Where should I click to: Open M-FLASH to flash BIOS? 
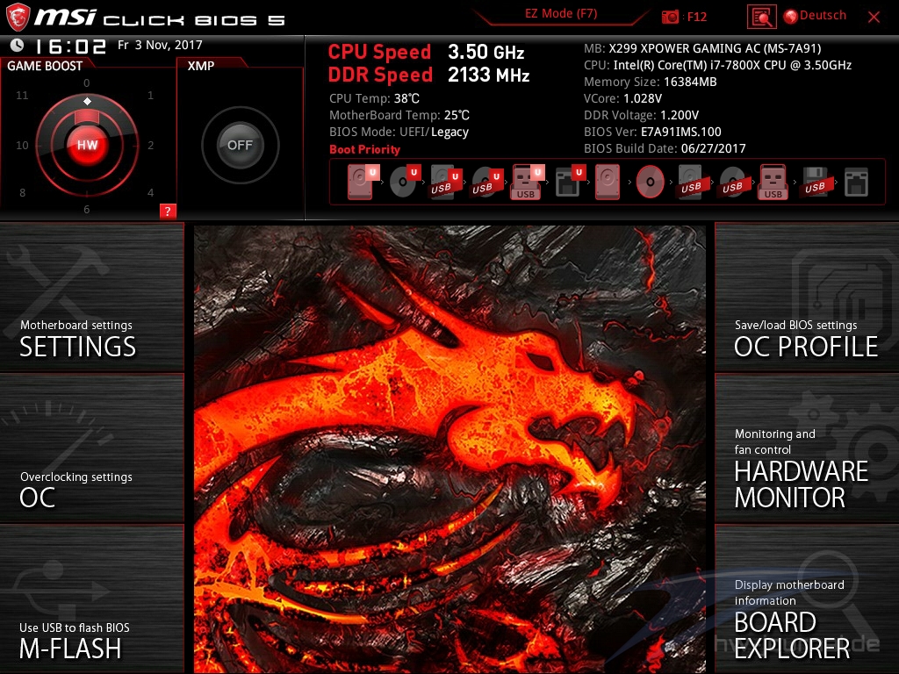click(91, 599)
